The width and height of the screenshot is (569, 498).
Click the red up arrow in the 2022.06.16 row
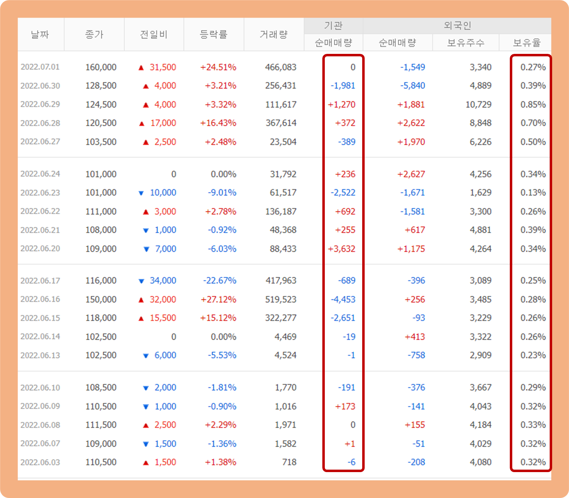[x=141, y=300]
